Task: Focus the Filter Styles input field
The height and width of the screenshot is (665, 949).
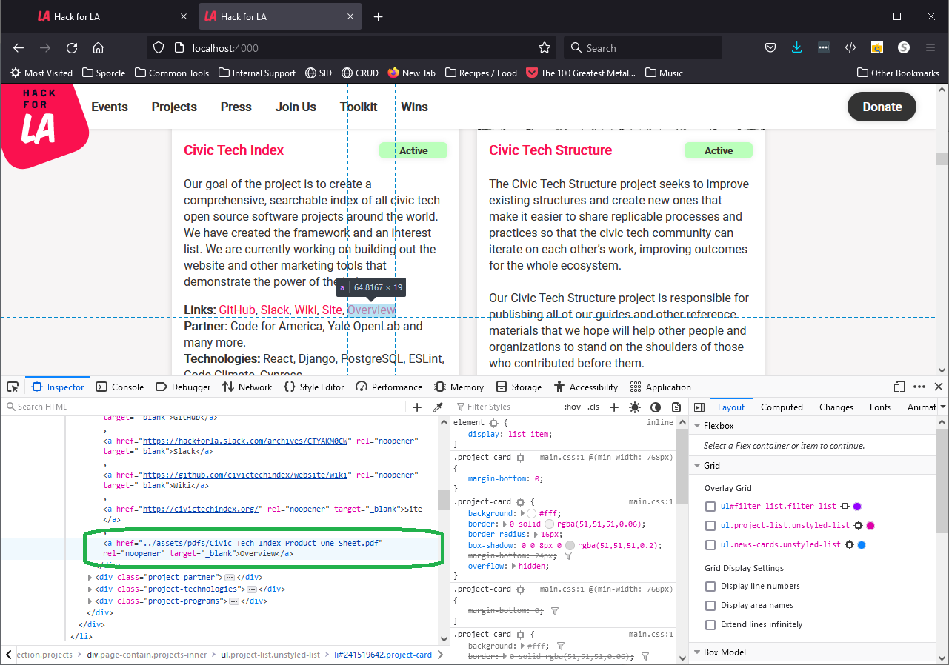Action: (504, 407)
